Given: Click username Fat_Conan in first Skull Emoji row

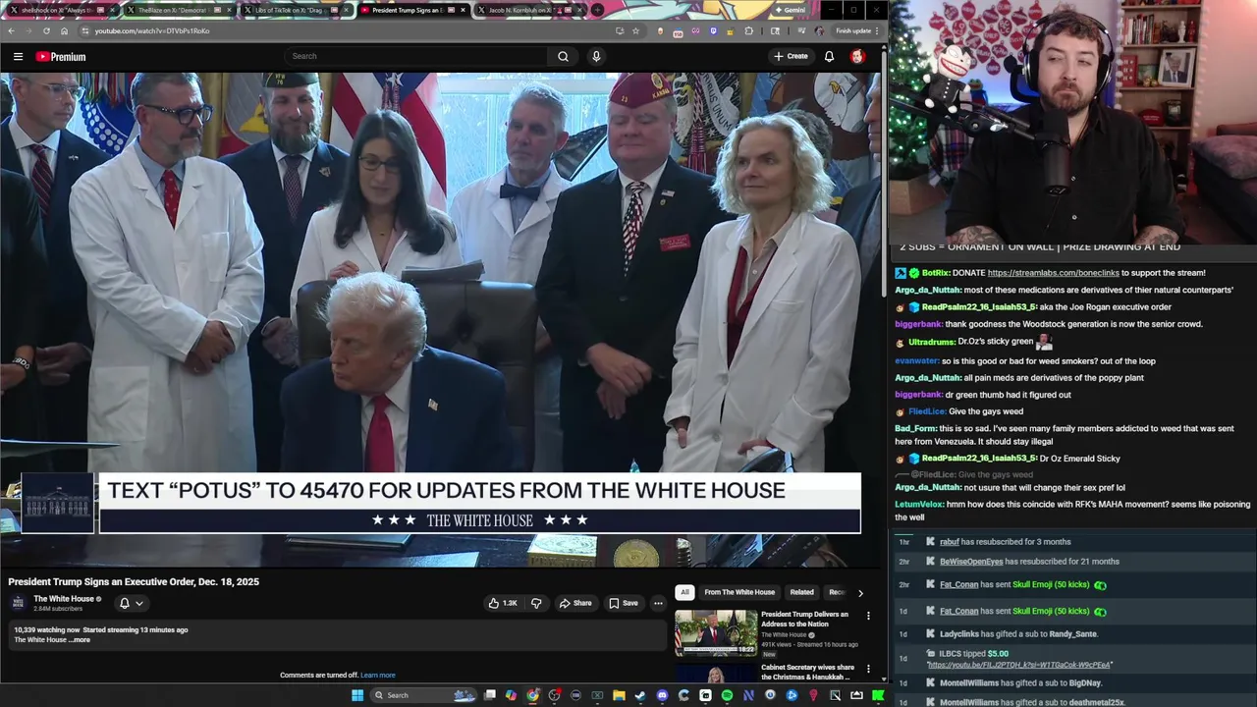Looking at the screenshot, I should [958, 585].
